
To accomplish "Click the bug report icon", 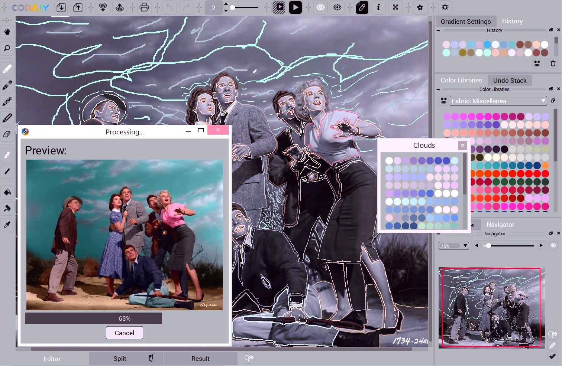I will point(445,7).
